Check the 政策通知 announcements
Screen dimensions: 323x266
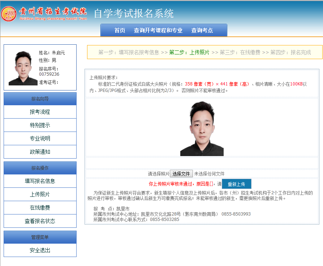tap(40, 152)
